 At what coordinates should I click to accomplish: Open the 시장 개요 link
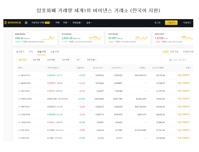coord(174,52)
